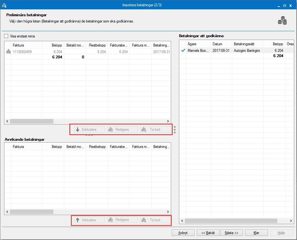Click bold total 0 under Betald mo...
This screenshot has width=297, height=240.
point(83,57)
